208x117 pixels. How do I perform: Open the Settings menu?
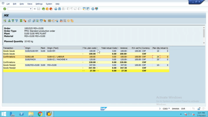coord(39,4)
